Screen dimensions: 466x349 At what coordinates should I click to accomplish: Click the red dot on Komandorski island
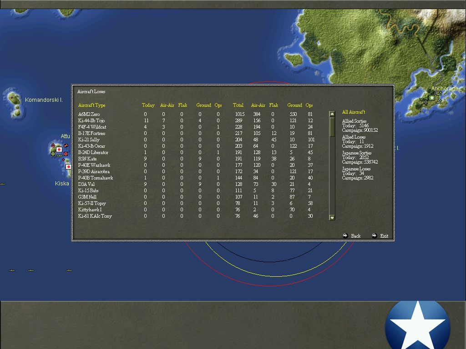point(12,98)
